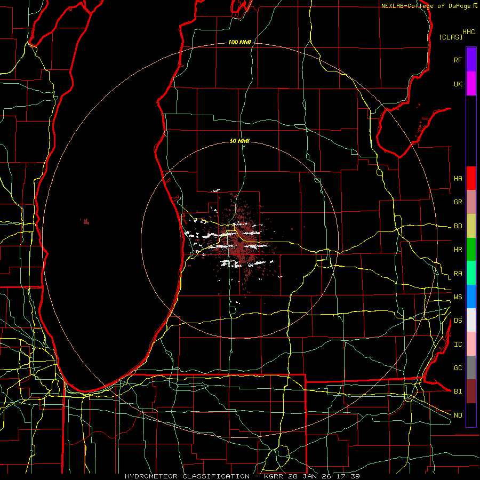The height and width of the screenshot is (480, 480).
Task: Click the GC legend label
Action: [458, 367]
